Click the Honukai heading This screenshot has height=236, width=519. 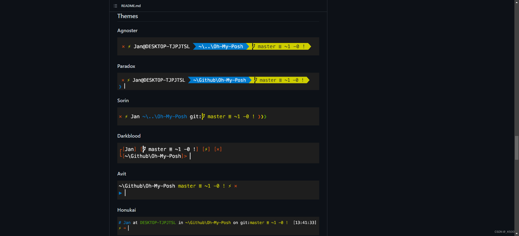(x=127, y=210)
